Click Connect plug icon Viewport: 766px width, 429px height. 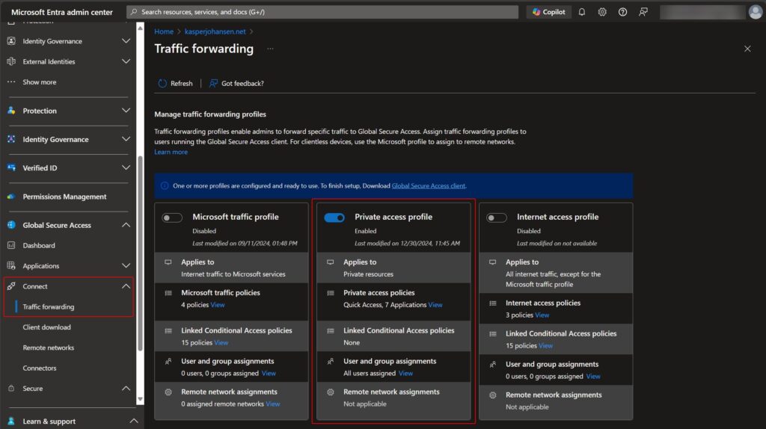(11, 286)
